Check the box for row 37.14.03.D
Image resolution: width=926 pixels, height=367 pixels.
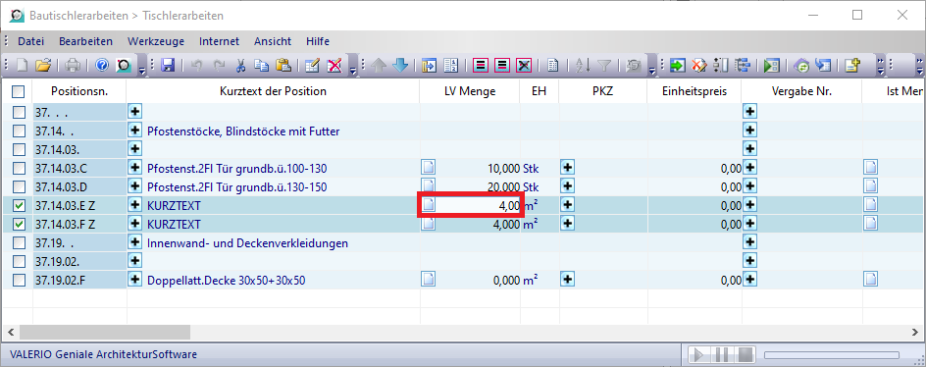[x=20, y=187]
